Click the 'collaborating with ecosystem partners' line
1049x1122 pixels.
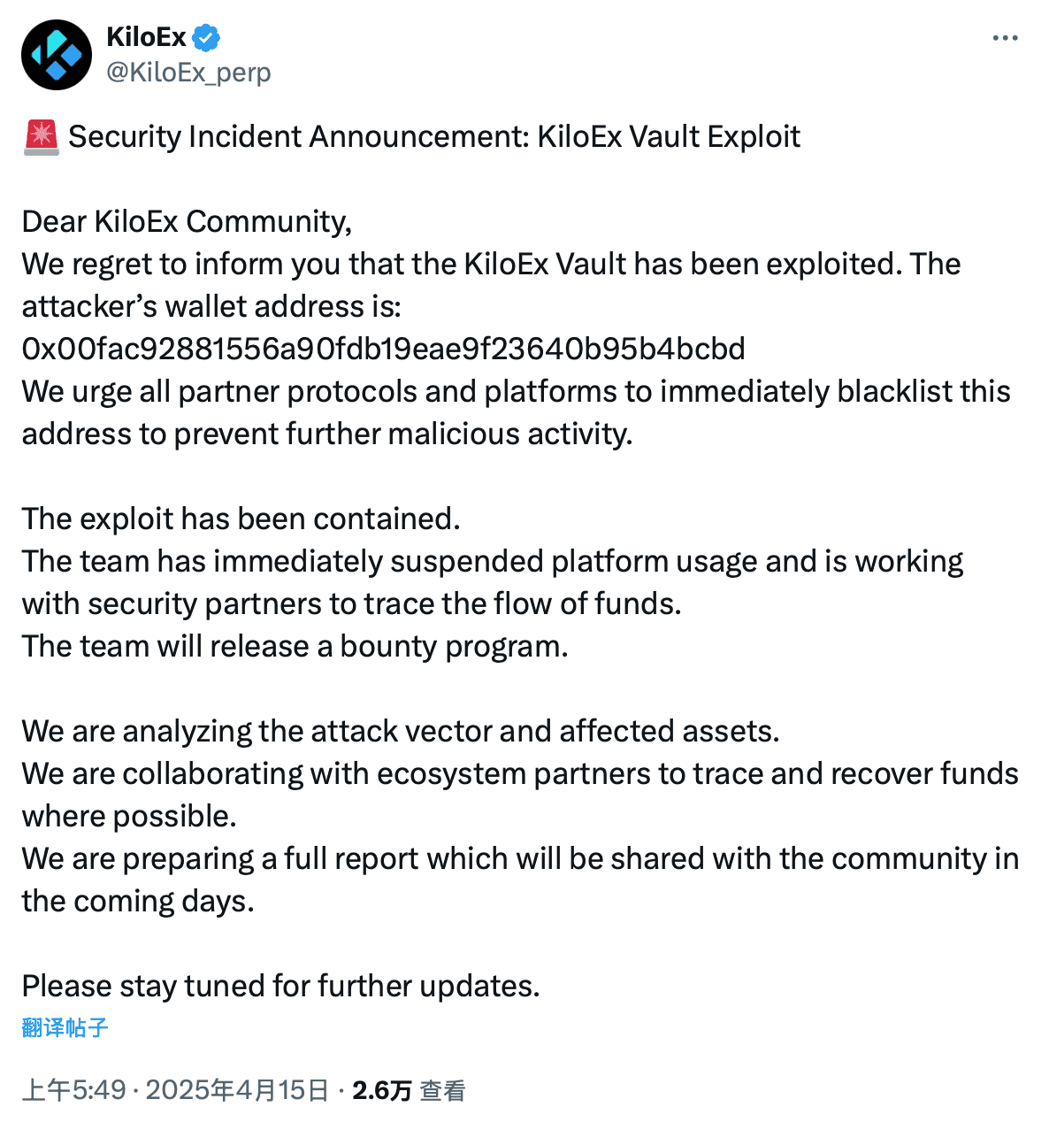tap(519, 773)
